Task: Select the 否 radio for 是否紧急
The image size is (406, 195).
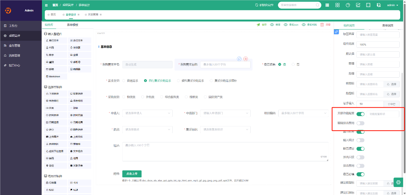Action: (x=293, y=64)
